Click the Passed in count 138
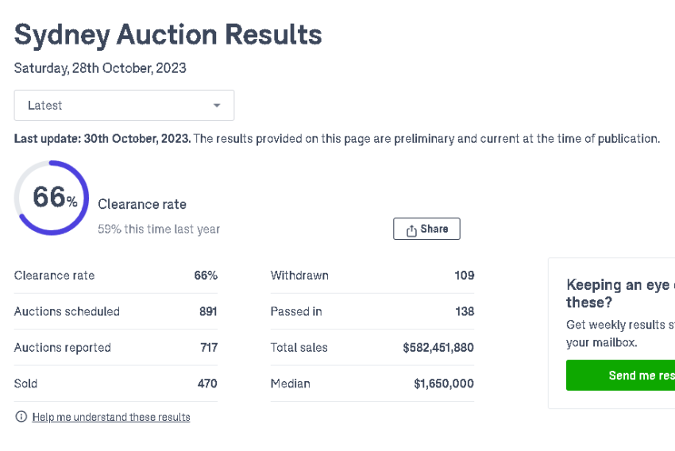Screen dimensions: 675x451 click(465, 311)
